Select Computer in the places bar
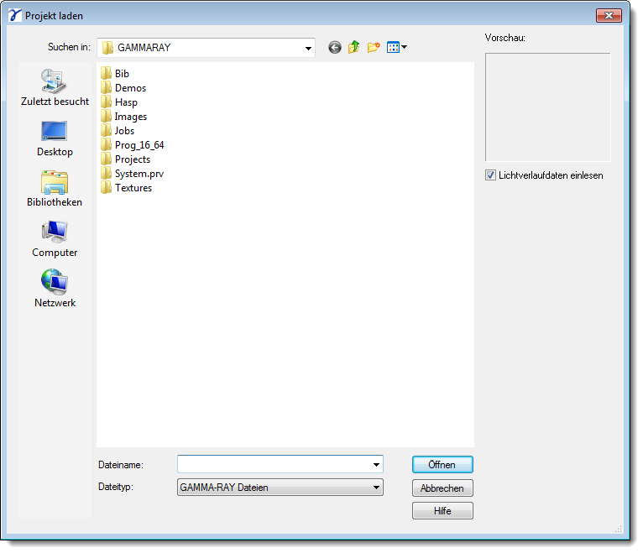Image resolution: width=643 pixels, height=553 pixels. click(55, 239)
